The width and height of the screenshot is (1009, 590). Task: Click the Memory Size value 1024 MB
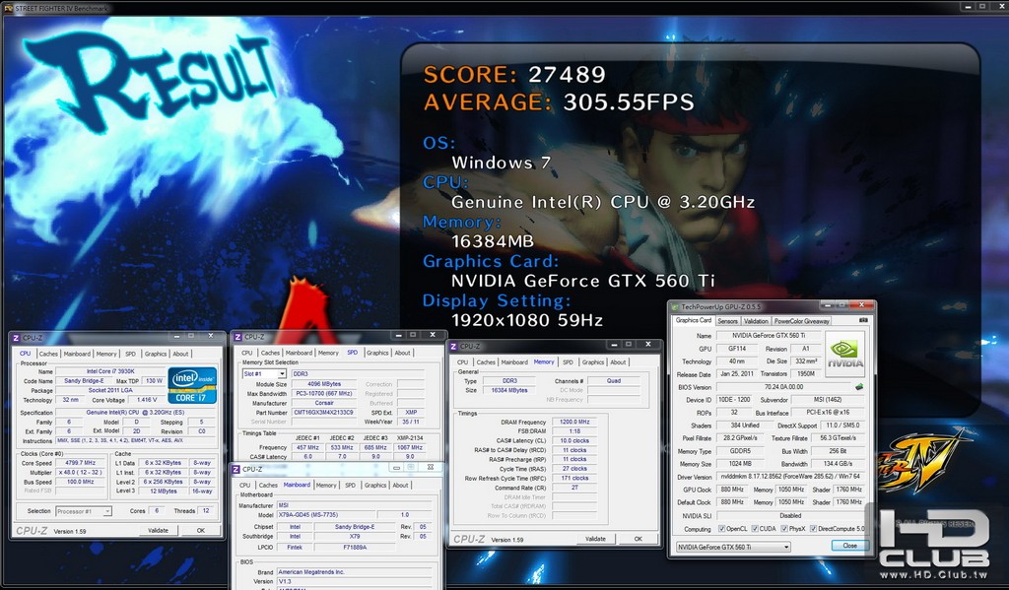(x=739, y=464)
